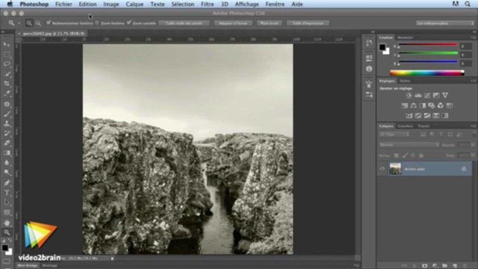This screenshot has width=478, height=269.
Task: Add an Exposure adjustment
Action: (x=436, y=96)
